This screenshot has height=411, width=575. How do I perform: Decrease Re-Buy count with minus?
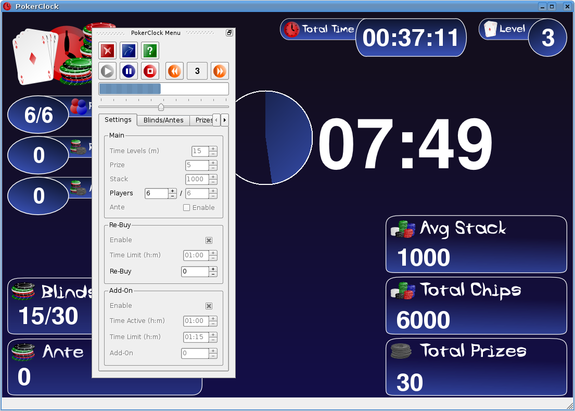pyautogui.click(x=213, y=274)
